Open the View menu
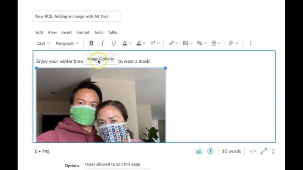The height and width of the screenshot is (170, 303). [52, 33]
